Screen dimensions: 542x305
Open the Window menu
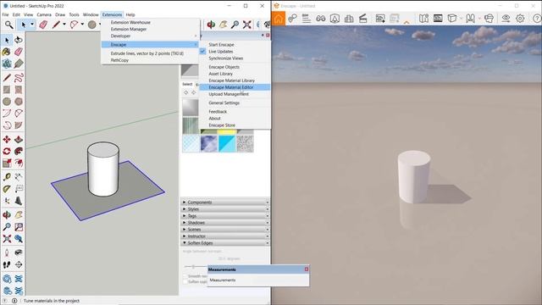pyautogui.click(x=91, y=14)
